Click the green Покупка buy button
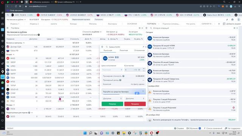Viewport: 242px width, 136px height. pyautogui.click(x=112, y=104)
